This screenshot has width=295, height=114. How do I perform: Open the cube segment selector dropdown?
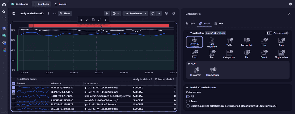(116, 14)
